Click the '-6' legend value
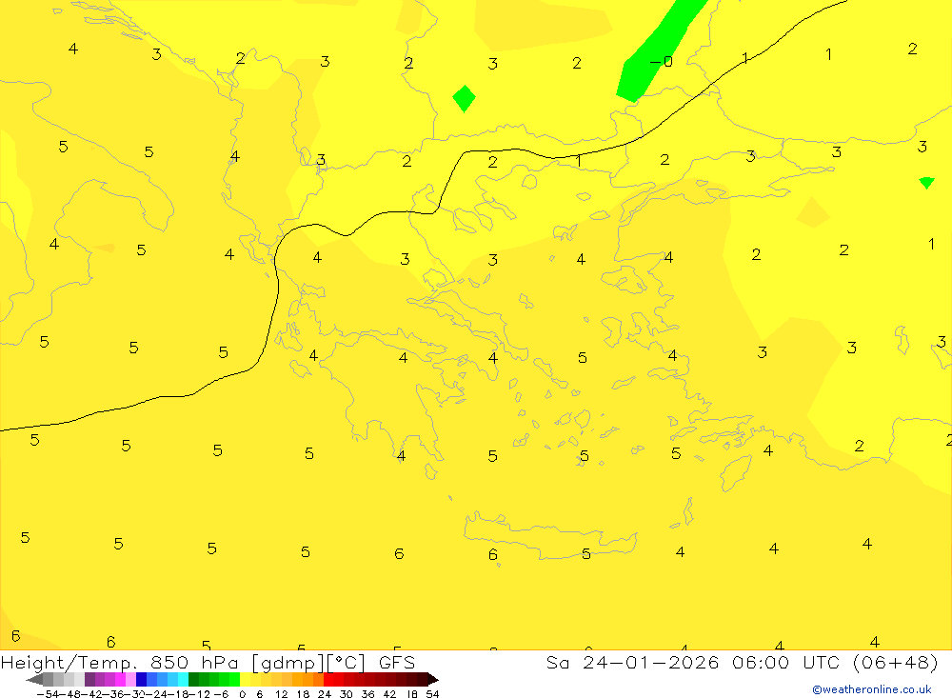The image size is (952, 698). tap(221, 694)
